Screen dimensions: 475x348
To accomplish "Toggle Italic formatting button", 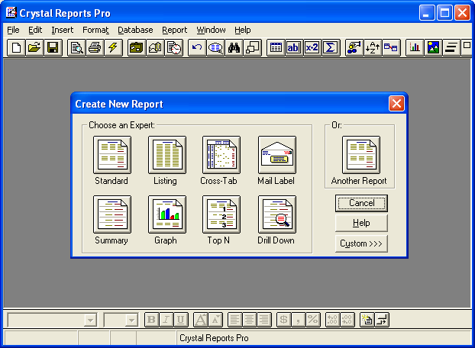I will [x=166, y=320].
